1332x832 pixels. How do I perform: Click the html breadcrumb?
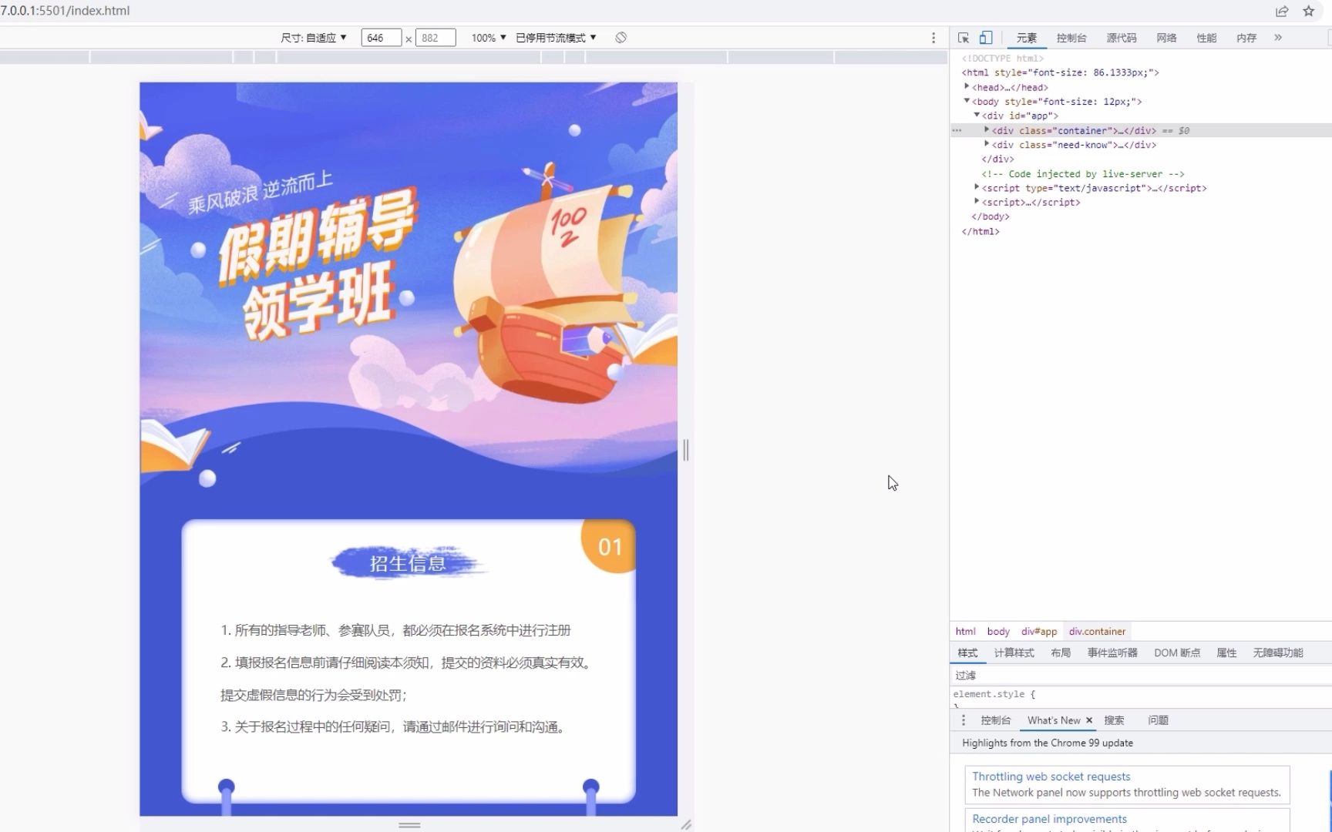click(x=965, y=632)
